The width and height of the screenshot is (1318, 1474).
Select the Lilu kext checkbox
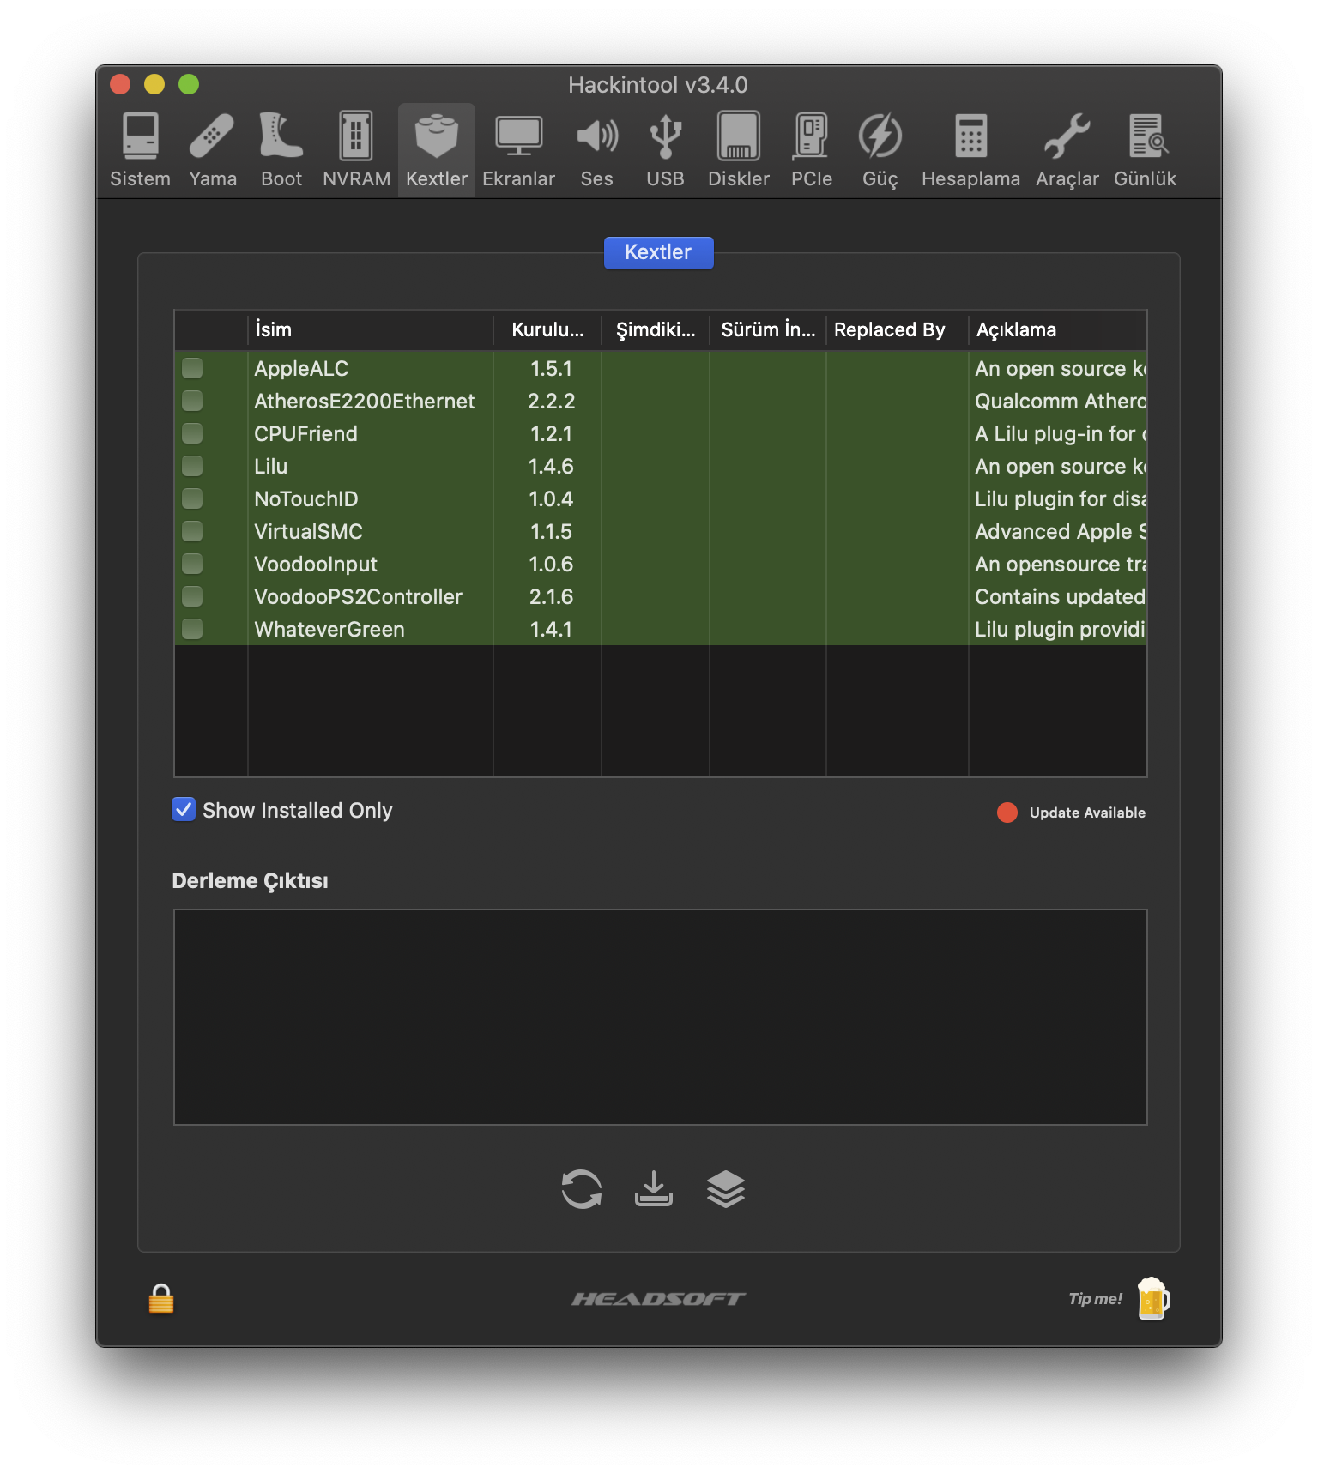tap(192, 467)
